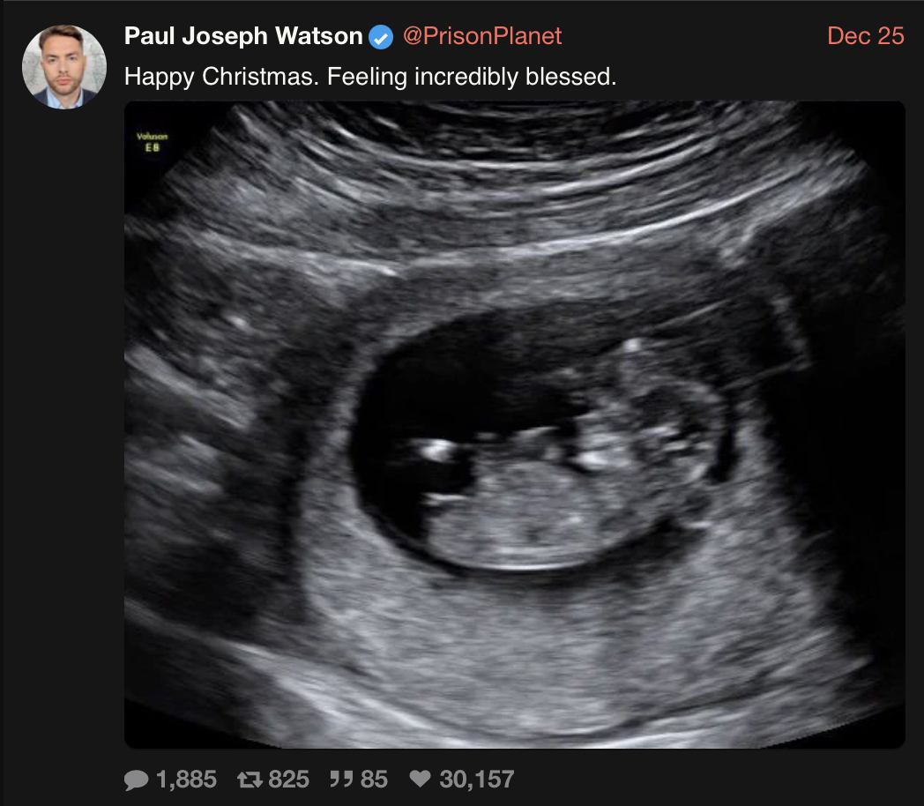Viewport: 924px width, 806px height.
Task: Click the phrase "Feeling incredibly blessed."
Action: click(x=472, y=78)
